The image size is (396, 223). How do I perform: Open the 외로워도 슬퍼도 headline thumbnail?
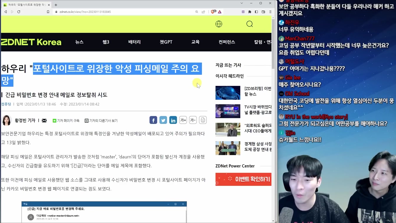[x=228, y=129]
